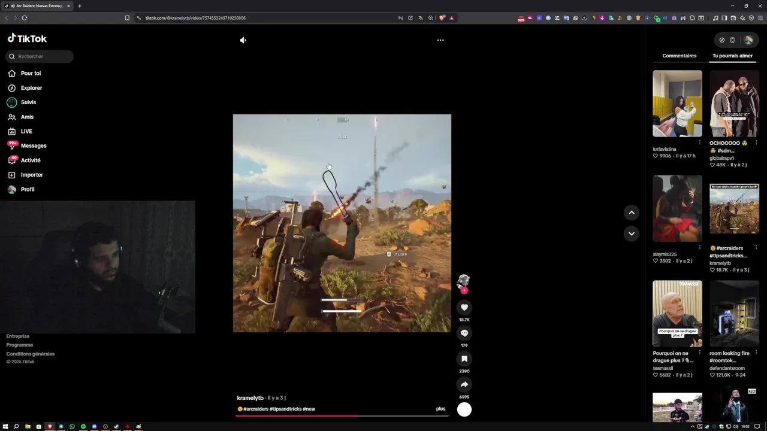Viewport: 767px width, 431px height.
Task: Open slaymis325 video thumbnail
Action: 677,208
